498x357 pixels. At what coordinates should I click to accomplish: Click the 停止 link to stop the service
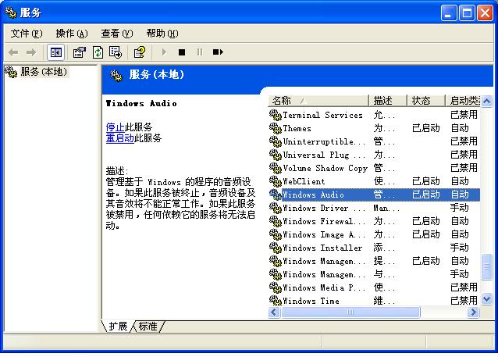point(115,127)
